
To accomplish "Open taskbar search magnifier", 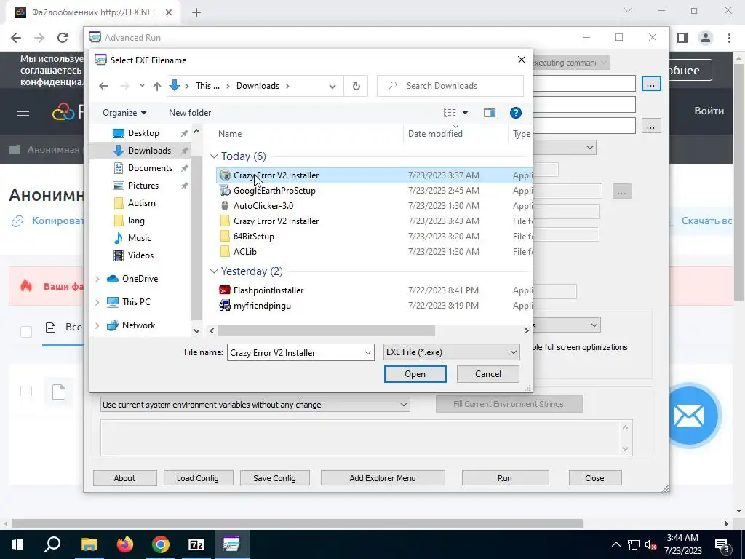I will (x=52, y=544).
